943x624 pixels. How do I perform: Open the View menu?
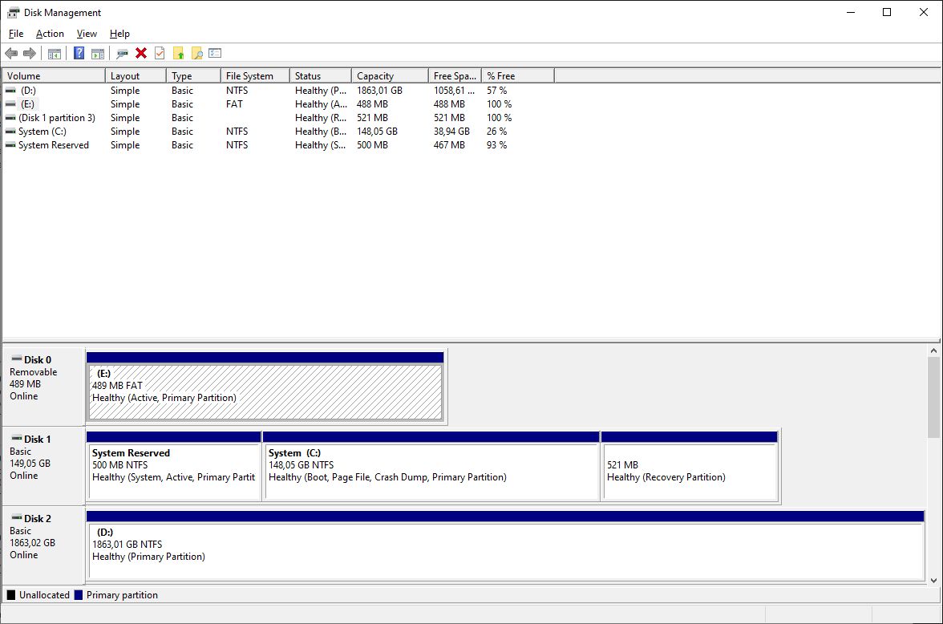click(x=87, y=34)
